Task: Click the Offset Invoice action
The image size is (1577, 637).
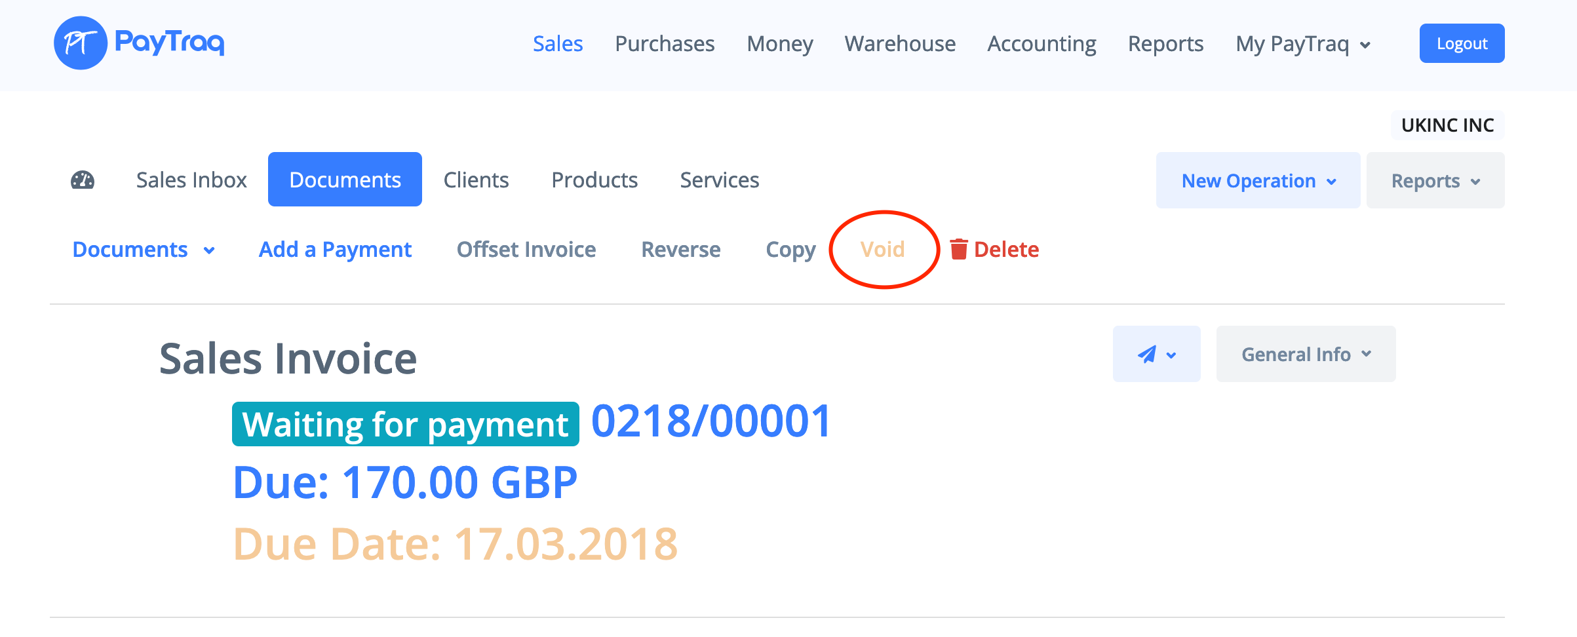Action: [526, 250]
